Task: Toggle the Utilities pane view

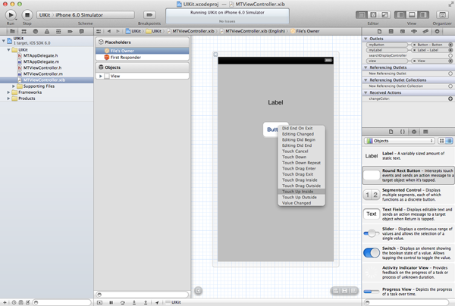Action: [x=423, y=15]
